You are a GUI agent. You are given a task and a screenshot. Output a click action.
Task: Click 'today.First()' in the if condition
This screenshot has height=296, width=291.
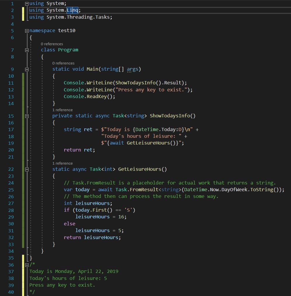coord(94,210)
